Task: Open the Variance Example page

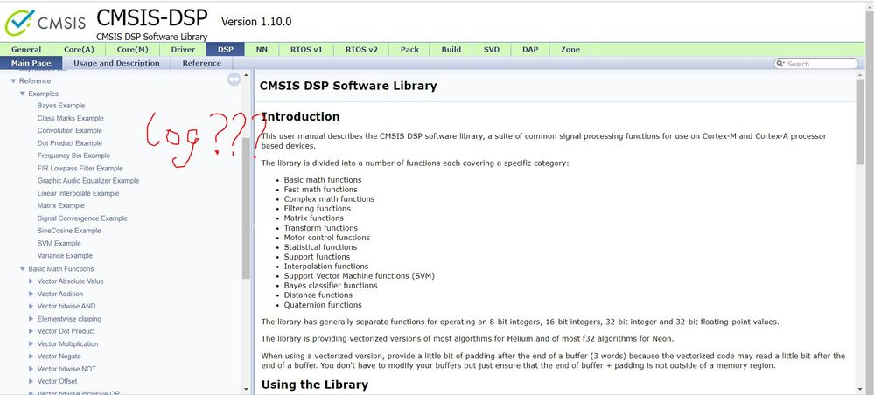Action: 65,256
